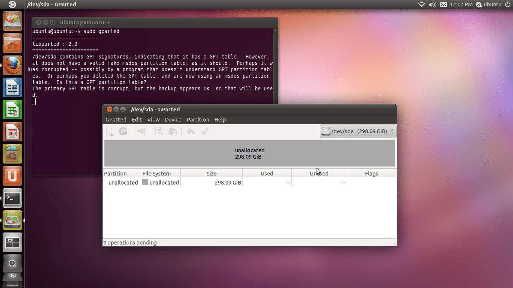
Task: Click the Copy partition toolbar icon
Action: pyautogui.click(x=159, y=131)
